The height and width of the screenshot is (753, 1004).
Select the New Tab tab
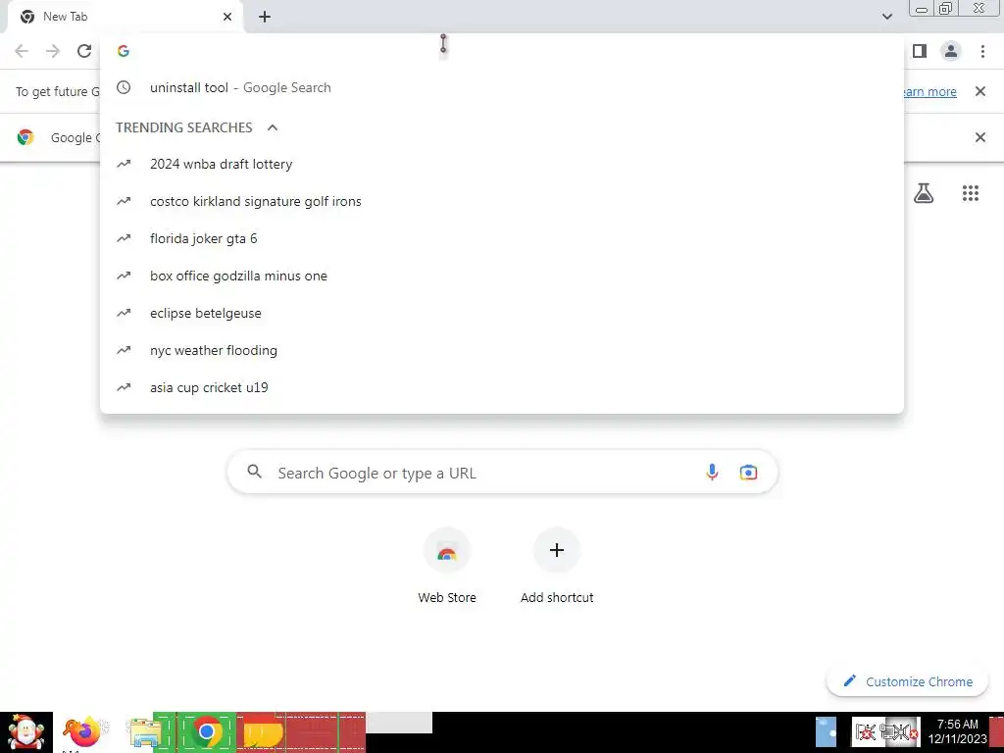[x=125, y=17]
